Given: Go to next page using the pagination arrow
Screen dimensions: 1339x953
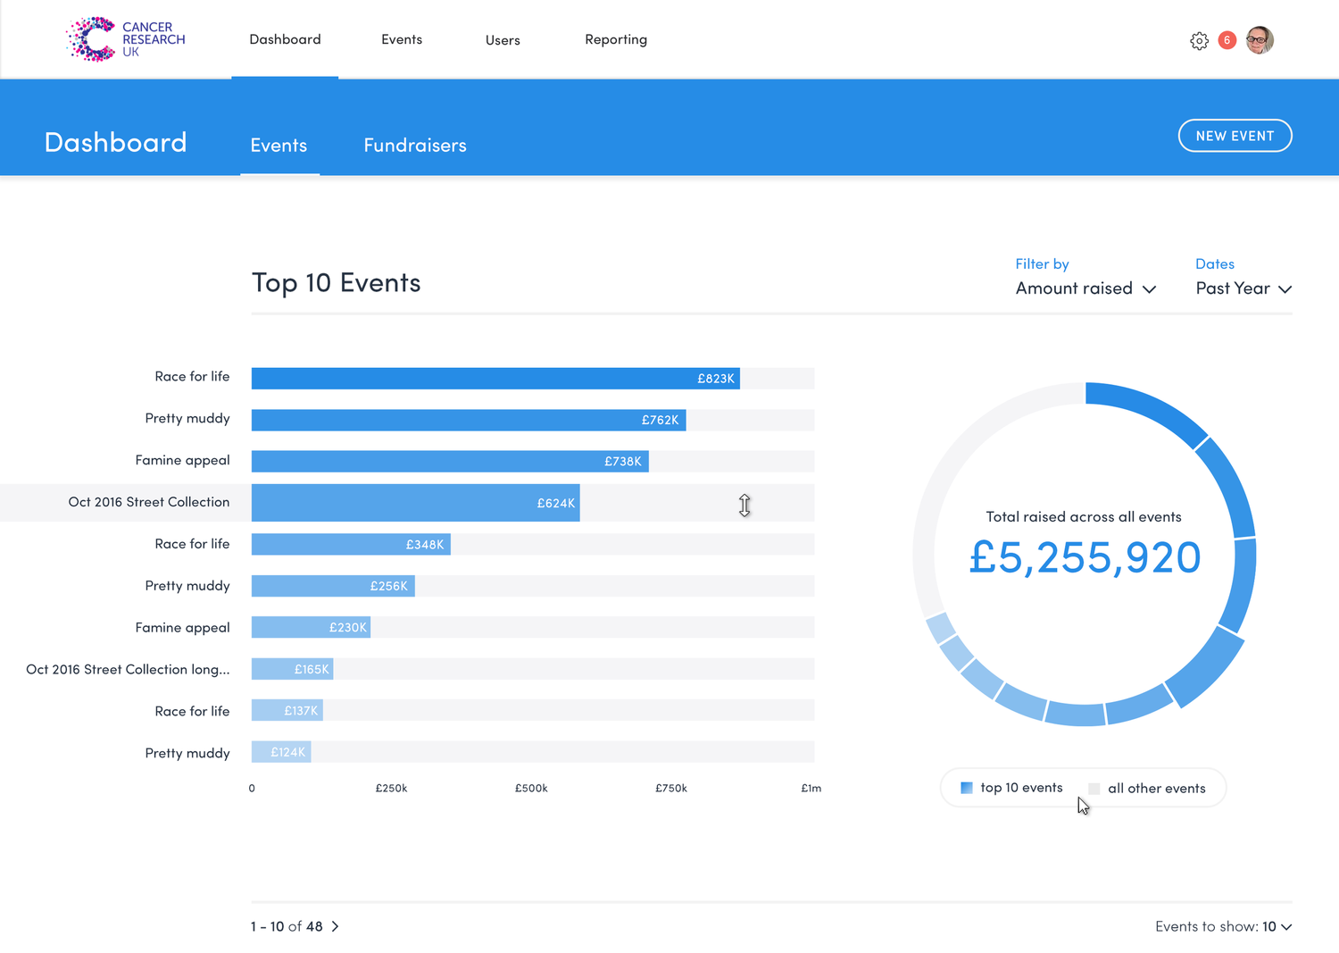Looking at the screenshot, I should (x=336, y=926).
